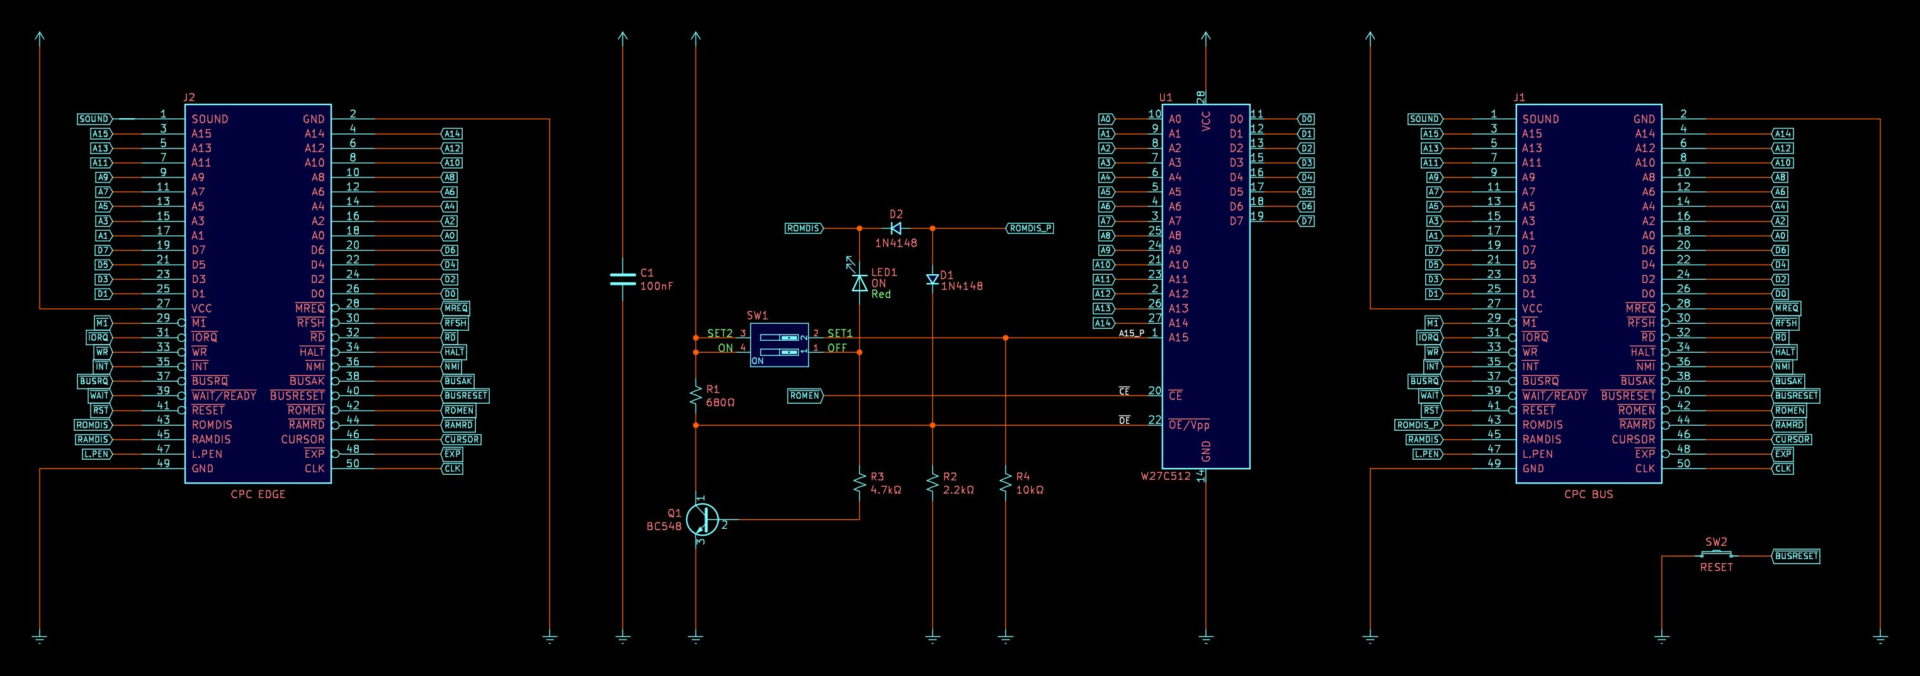1920x676 pixels.
Task: Click the 'SET1' pin label on SW1
Action: point(840,333)
